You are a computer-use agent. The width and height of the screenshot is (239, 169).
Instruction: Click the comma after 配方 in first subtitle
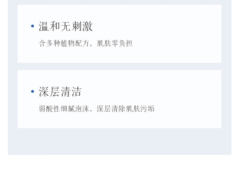click(91, 46)
